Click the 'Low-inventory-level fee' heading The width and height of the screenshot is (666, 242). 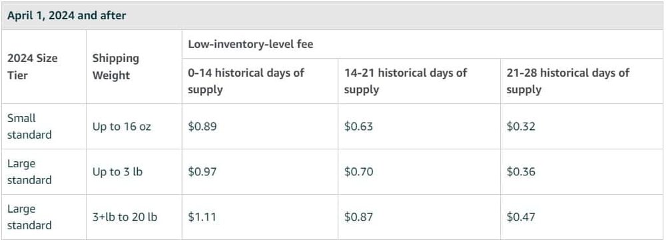click(x=250, y=44)
